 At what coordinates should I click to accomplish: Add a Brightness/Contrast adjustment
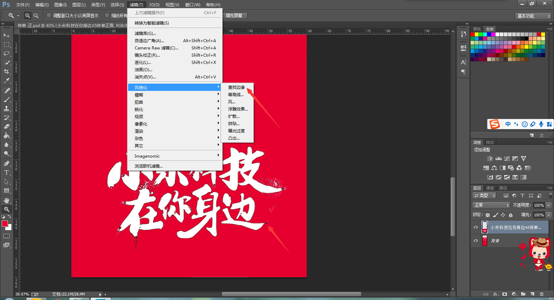[490, 159]
